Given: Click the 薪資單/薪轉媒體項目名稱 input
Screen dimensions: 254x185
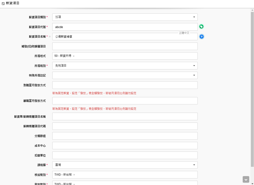Looking at the screenshot, I should click(x=125, y=117).
